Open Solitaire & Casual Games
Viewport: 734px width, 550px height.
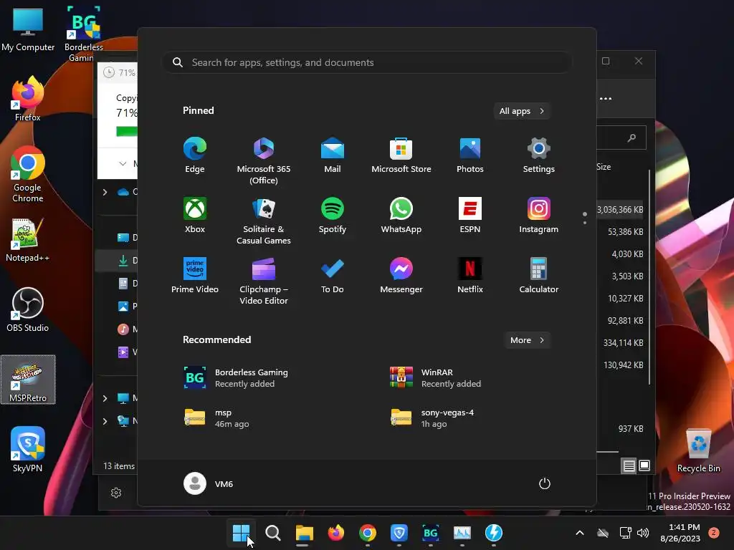pos(264,221)
